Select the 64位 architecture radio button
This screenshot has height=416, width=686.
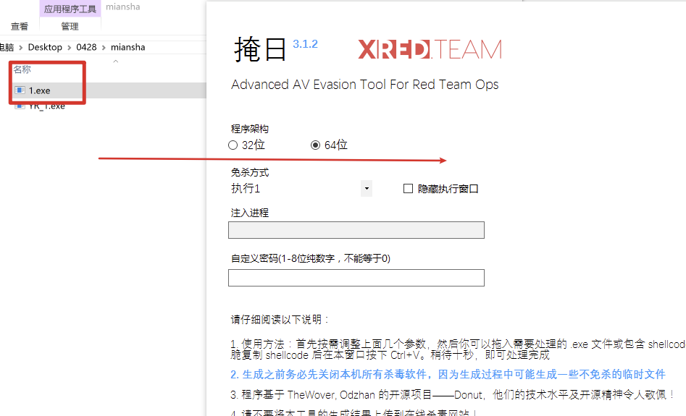[315, 145]
